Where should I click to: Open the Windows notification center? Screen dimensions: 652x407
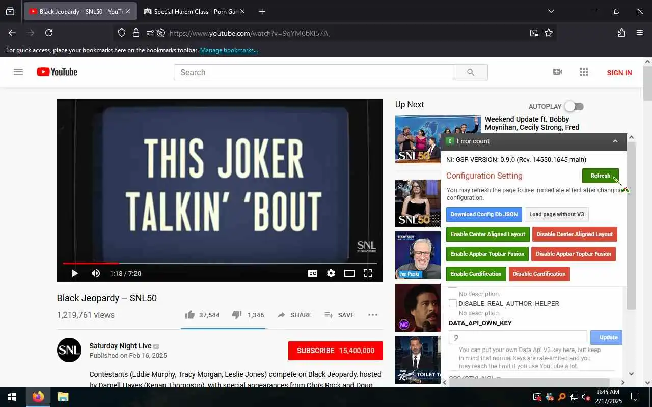[635, 397]
